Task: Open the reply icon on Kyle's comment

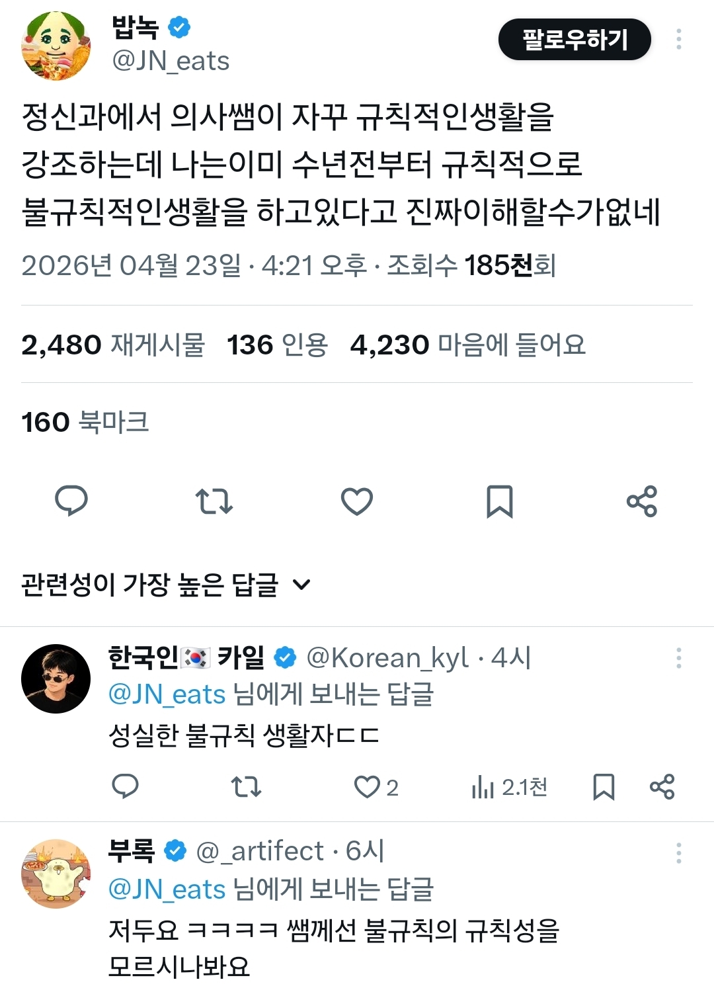Action: click(x=126, y=787)
